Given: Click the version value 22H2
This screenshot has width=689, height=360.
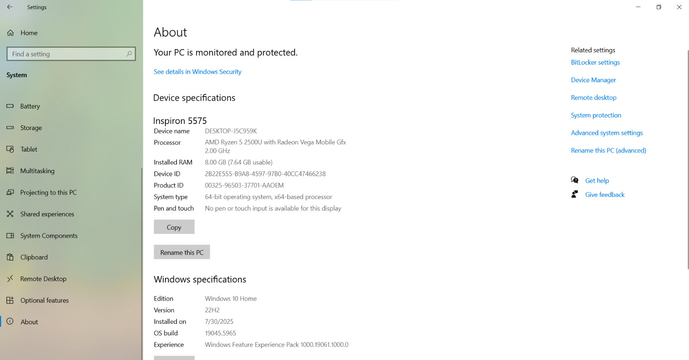Looking at the screenshot, I should (212, 310).
